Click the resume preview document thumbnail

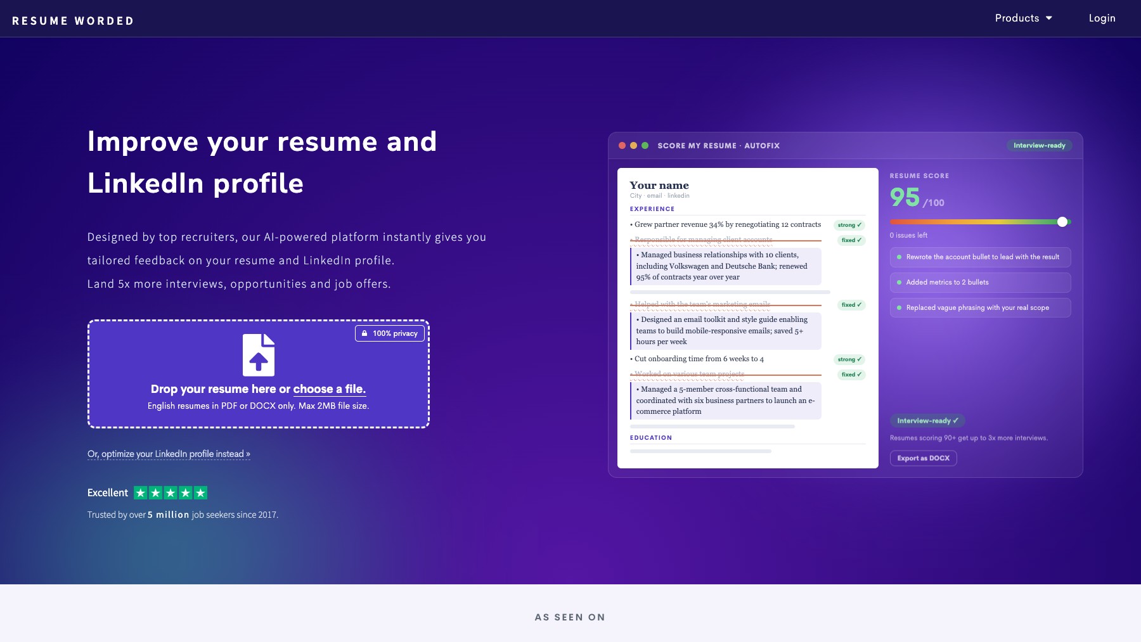tap(748, 318)
